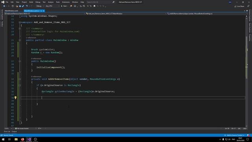Open the File menu
Viewport: 252px width, 142px height.
(x=7, y=2)
